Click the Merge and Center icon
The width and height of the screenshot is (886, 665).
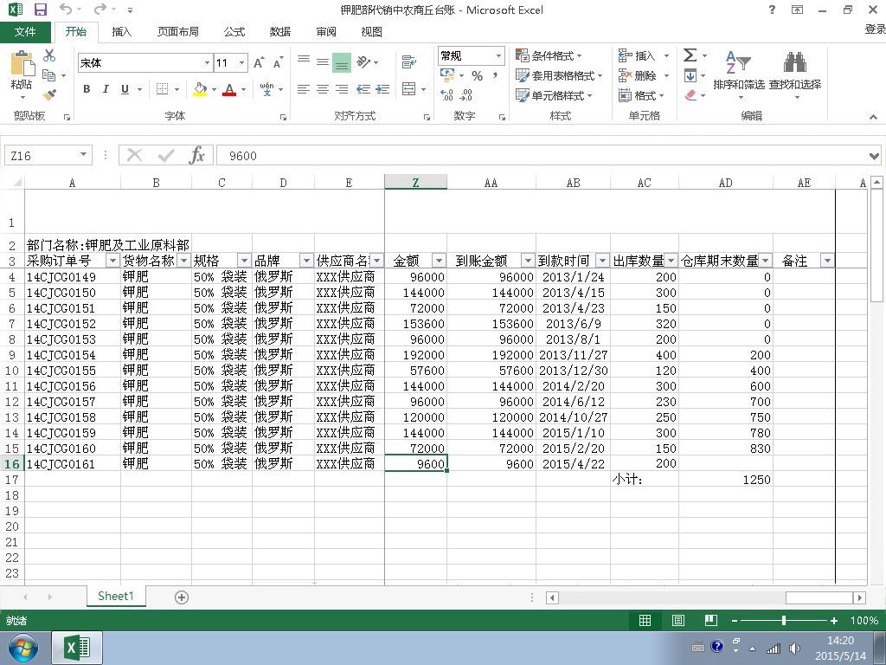pos(408,89)
